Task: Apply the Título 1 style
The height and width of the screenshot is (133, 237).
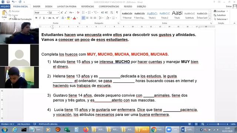Action: pyautogui.click(x=152, y=15)
